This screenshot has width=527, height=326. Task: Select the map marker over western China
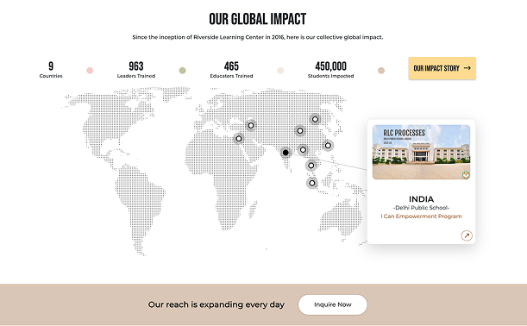pyautogui.click(x=300, y=131)
